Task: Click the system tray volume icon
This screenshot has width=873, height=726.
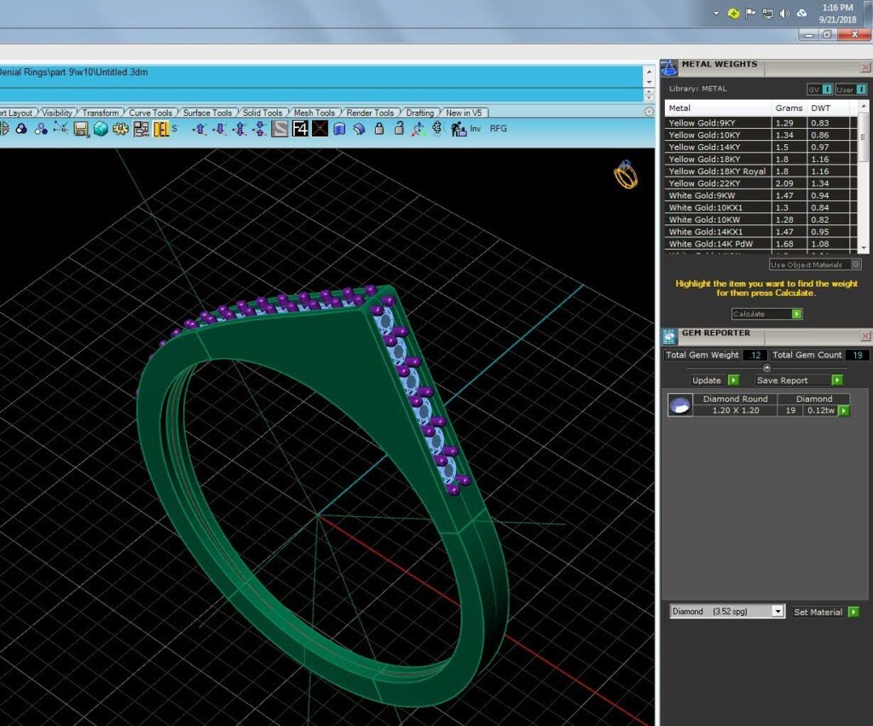Action: tap(784, 14)
